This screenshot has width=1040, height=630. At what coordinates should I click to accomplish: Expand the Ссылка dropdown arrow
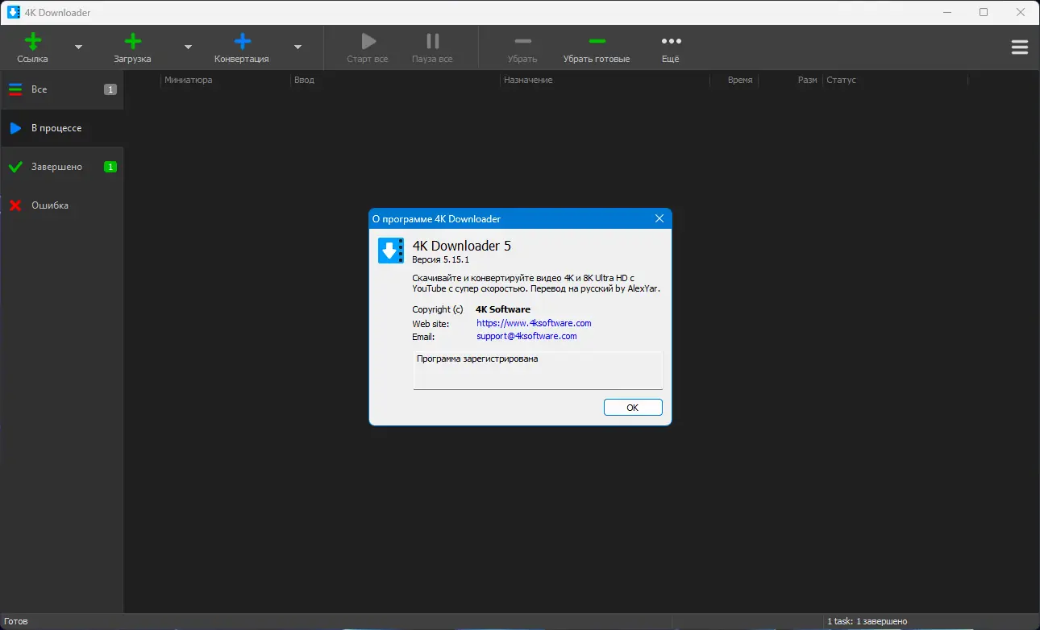(x=78, y=48)
